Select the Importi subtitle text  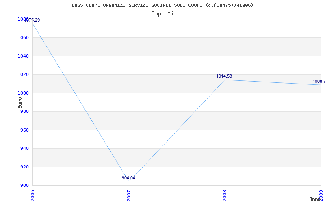(x=162, y=14)
